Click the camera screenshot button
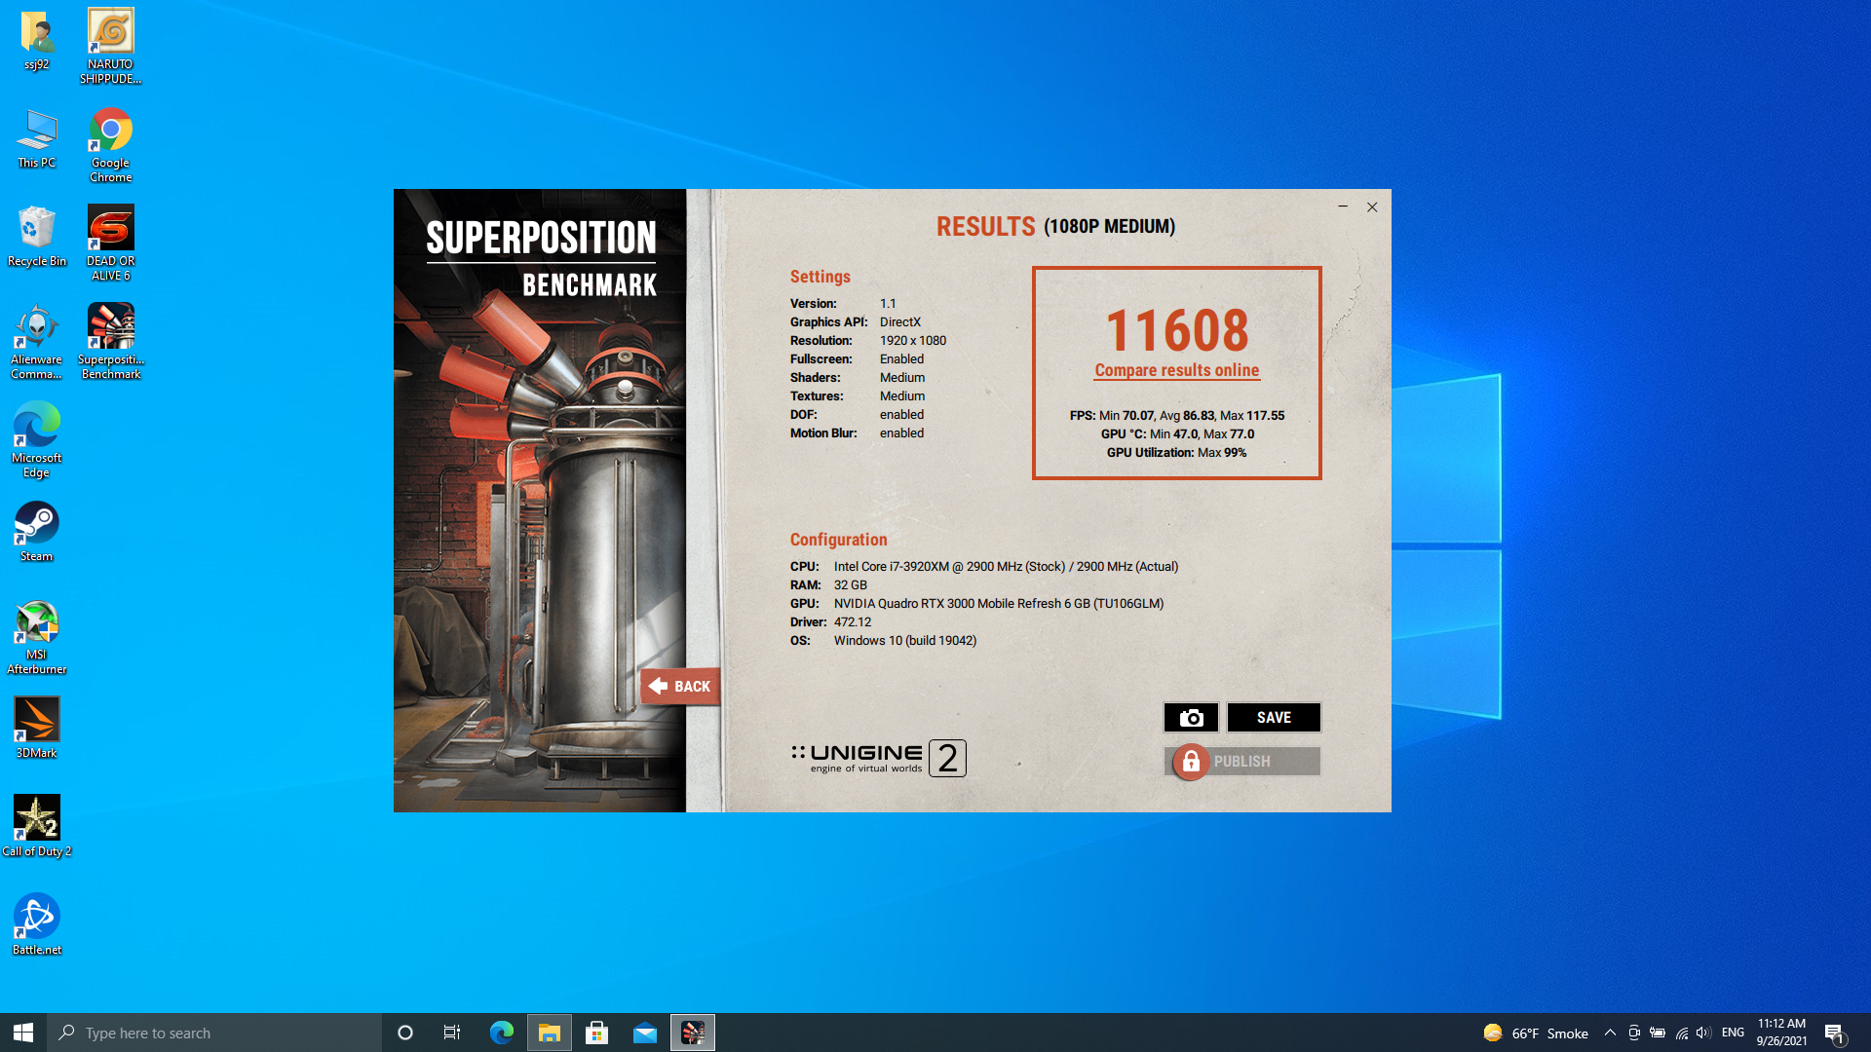Image resolution: width=1871 pixels, height=1052 pixels. click(1191, 718)
